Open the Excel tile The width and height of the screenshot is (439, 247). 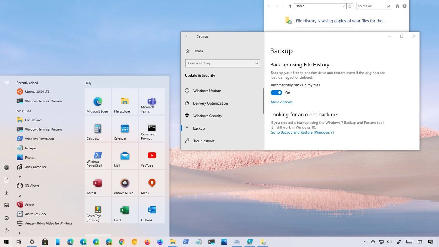click(125, 210)
